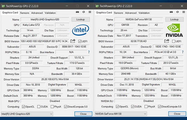
Task: Click GPU field showing GM108
Action: (x=125, y=25)
